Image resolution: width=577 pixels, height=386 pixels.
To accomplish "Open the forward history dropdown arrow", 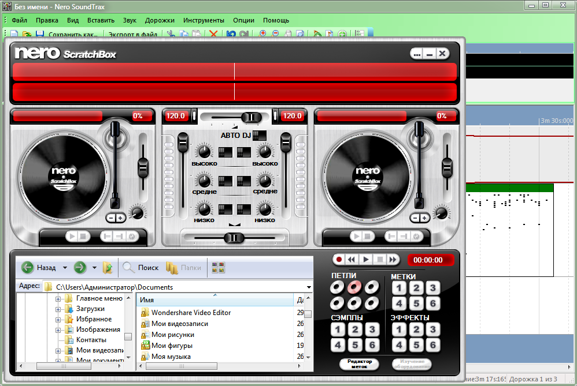I will point(94,268).
